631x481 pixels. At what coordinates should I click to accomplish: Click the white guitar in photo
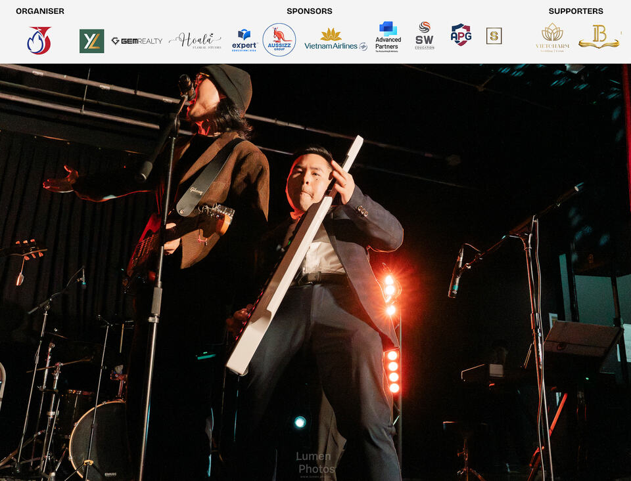[295, 255]
